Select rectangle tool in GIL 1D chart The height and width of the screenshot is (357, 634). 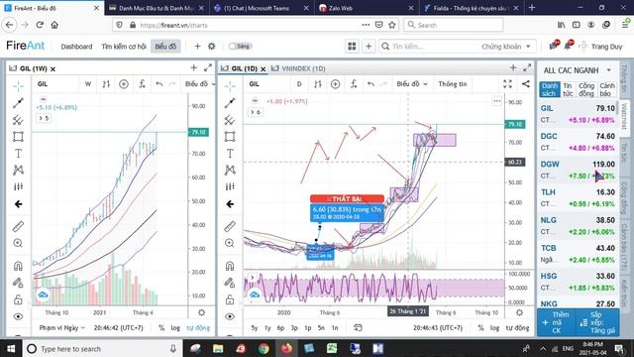coord(230,137)
